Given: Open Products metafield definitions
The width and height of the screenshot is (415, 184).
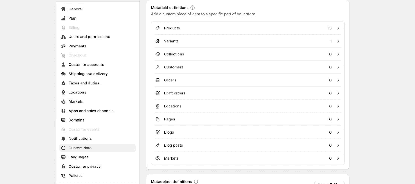Looking at the screenshot, I should pyautogui.click(x=248, y=28).
